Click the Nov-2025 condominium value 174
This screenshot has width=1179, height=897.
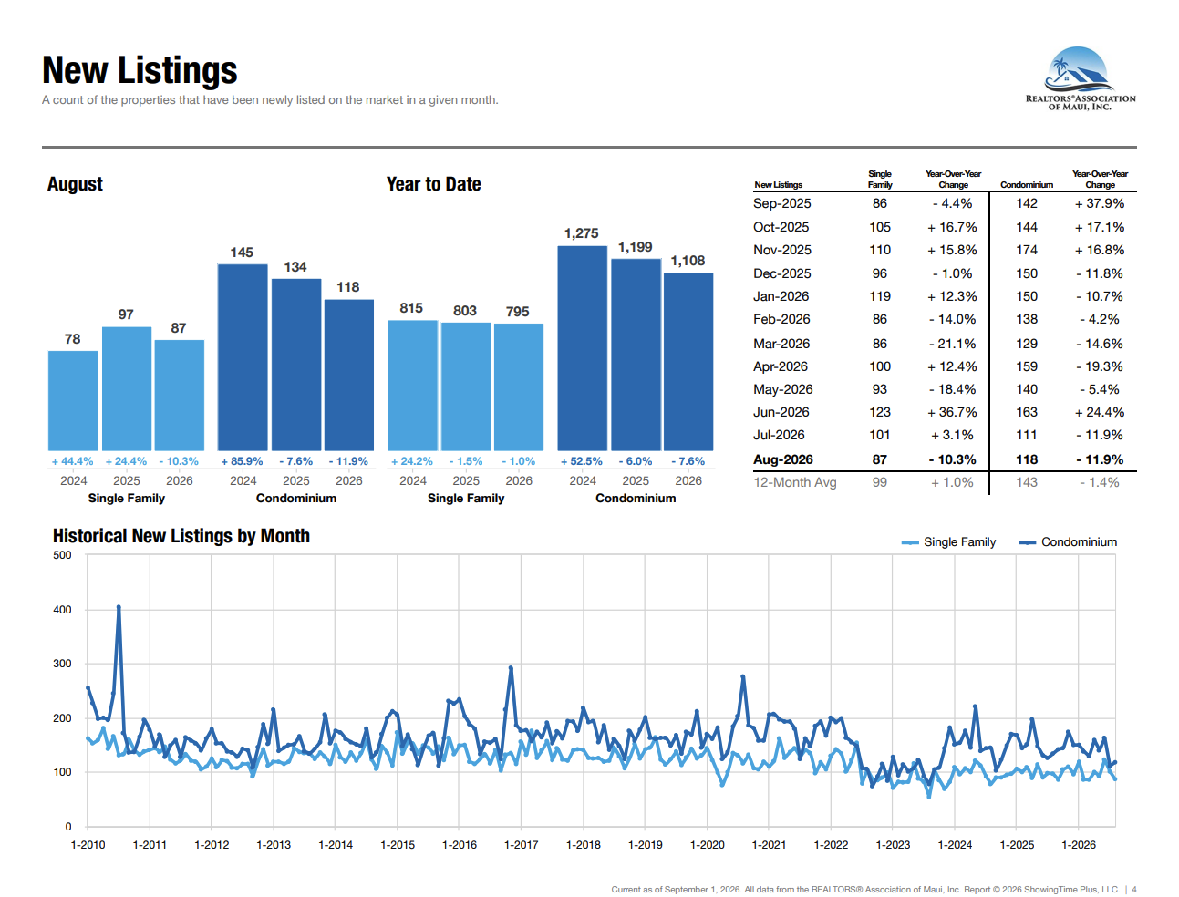point(1027,250)
